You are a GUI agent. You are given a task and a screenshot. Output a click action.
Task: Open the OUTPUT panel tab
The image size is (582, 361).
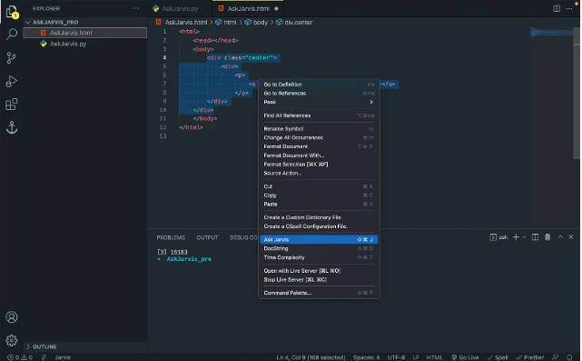(x=207, y=237)
